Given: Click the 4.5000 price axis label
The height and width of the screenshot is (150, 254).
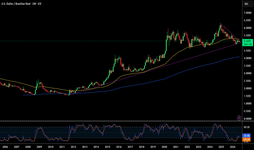Looking at the screenshot, I should tap(247, 51).
